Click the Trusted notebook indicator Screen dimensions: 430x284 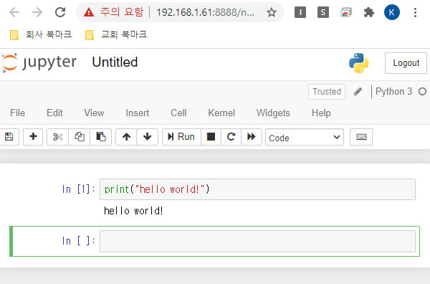(327, 92)
